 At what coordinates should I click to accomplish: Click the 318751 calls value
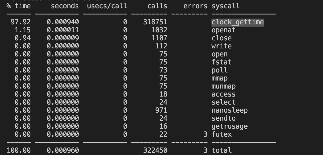(x=155, y=22)
